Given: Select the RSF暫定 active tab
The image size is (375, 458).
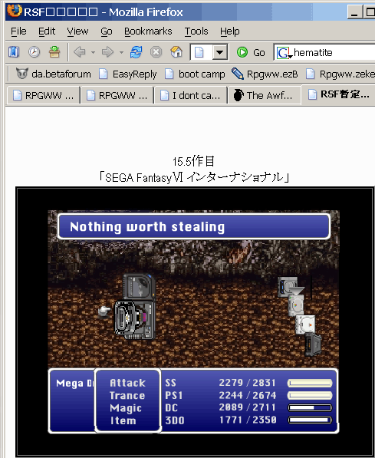Looking at the screenshot, I should (339, 94).
